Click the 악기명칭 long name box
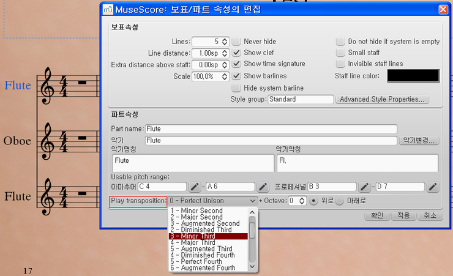 pyautogui.click(x=193, y=163)
